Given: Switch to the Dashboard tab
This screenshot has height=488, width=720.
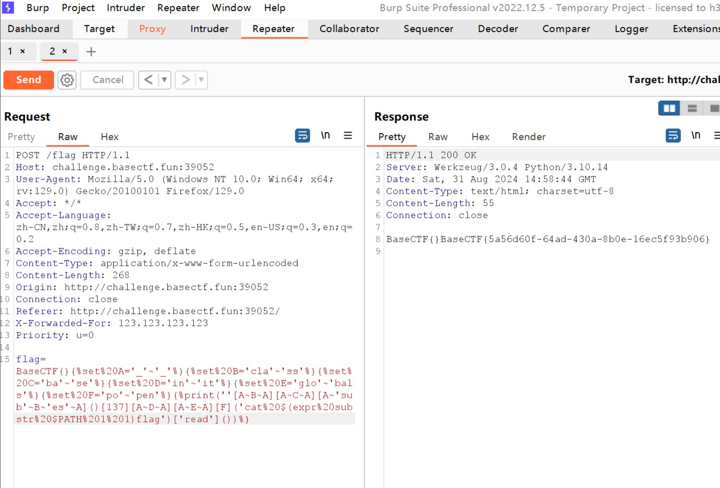Looking at the screenshot, I should tap(34, 29).
